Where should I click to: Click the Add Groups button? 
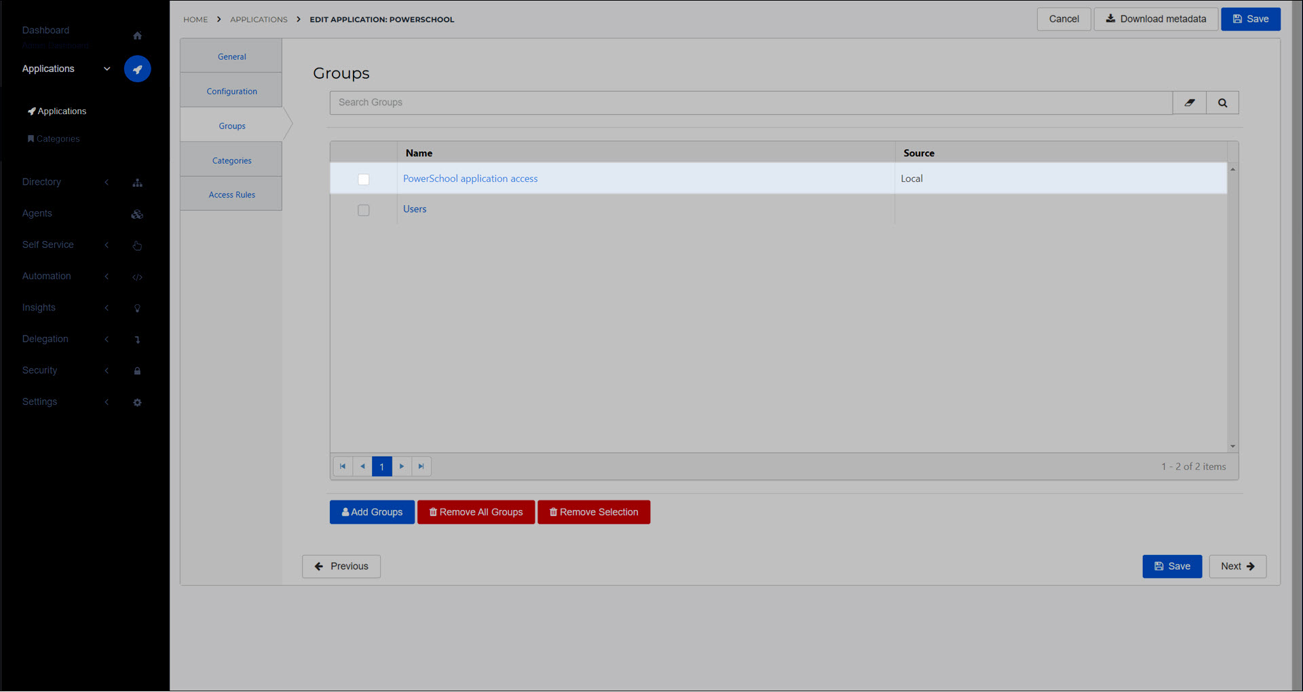click(x=372, y=512)
